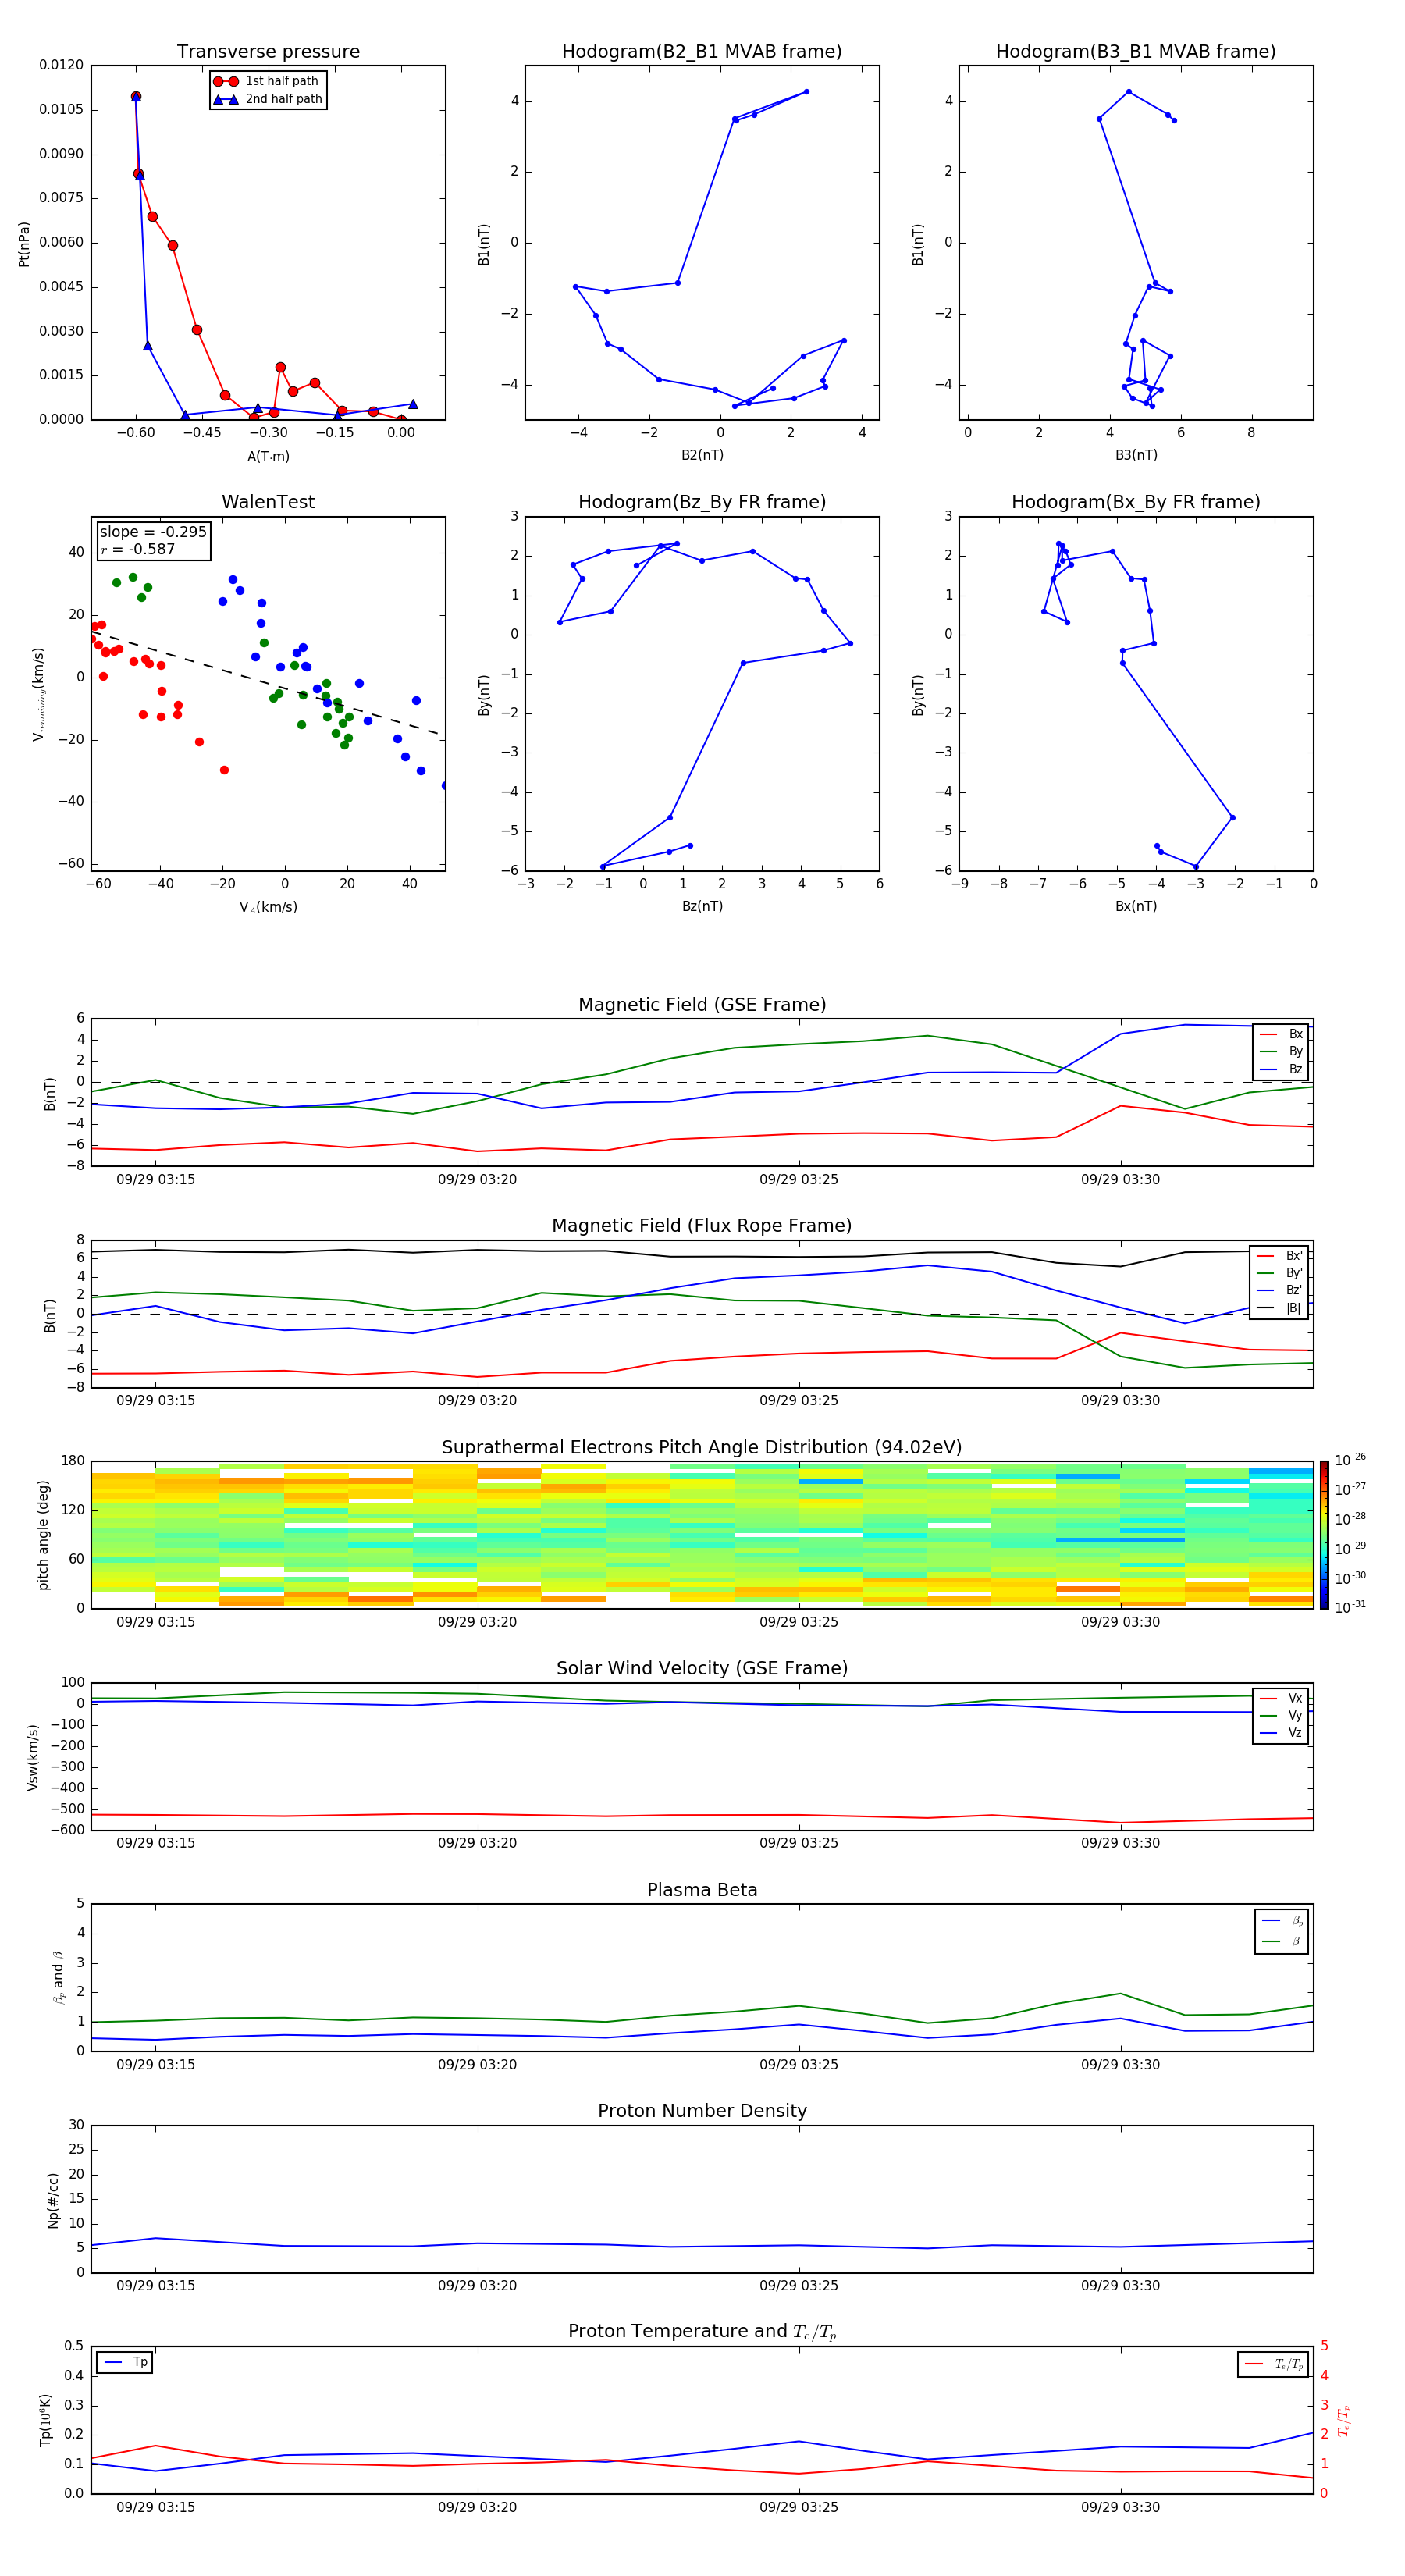Click the 'Hodogram(B3_B1 MVAB frame)' title

tap(1136, 52)
